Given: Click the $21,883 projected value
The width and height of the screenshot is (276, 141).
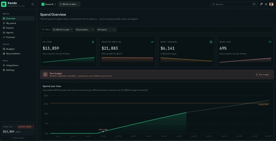Looking at the screenshot, I should pyautogui.click(x=110, y=48).
